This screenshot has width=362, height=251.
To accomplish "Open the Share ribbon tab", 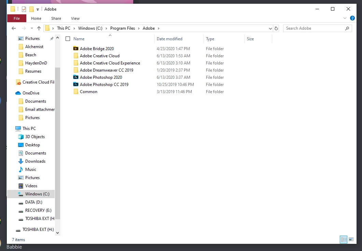I will tap(56, 18).
